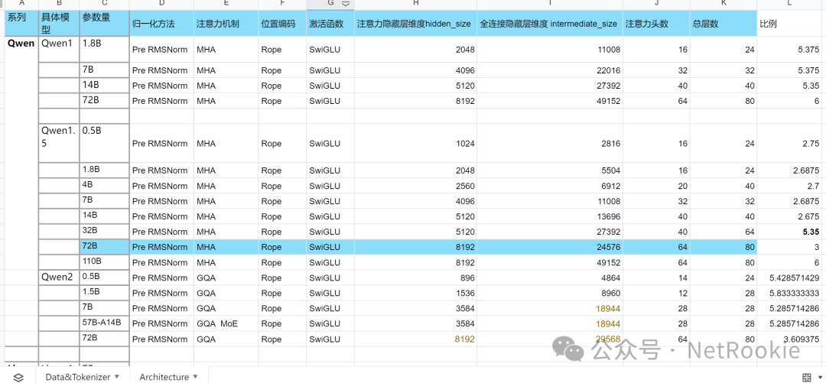Select the 4864 intermediate size cell
This screenshot has width=826, height=383.
550,278
